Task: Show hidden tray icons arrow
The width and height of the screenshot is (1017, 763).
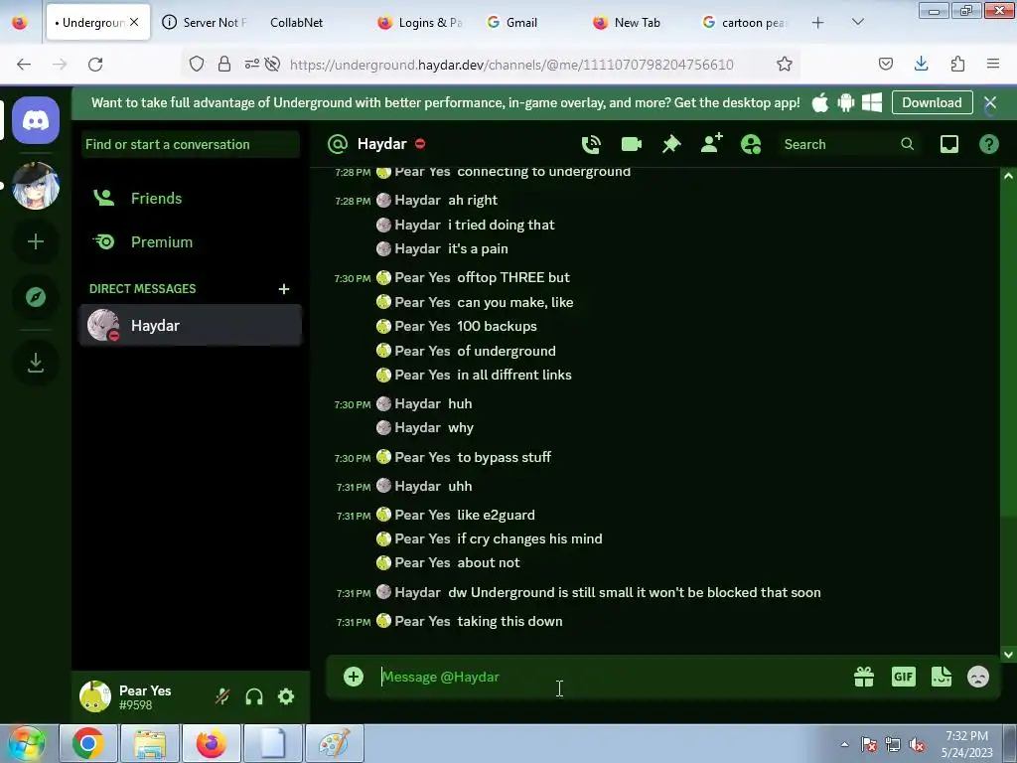Action: tap(844, 744)
